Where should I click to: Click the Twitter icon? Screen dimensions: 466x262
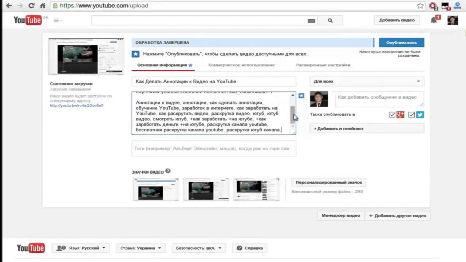pyautogui.click(x=420, y=115)
